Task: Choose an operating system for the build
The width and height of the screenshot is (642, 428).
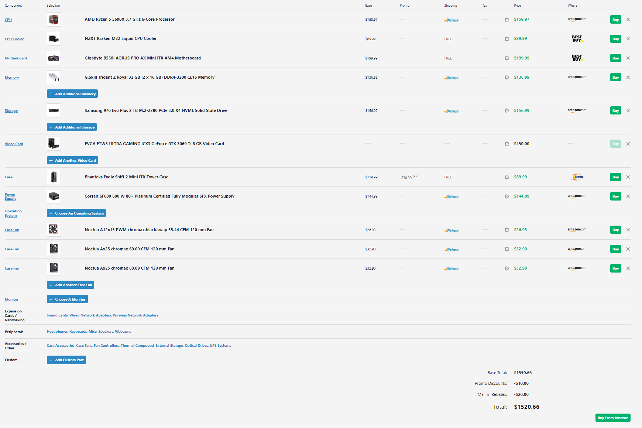Action: coord(76,213)
